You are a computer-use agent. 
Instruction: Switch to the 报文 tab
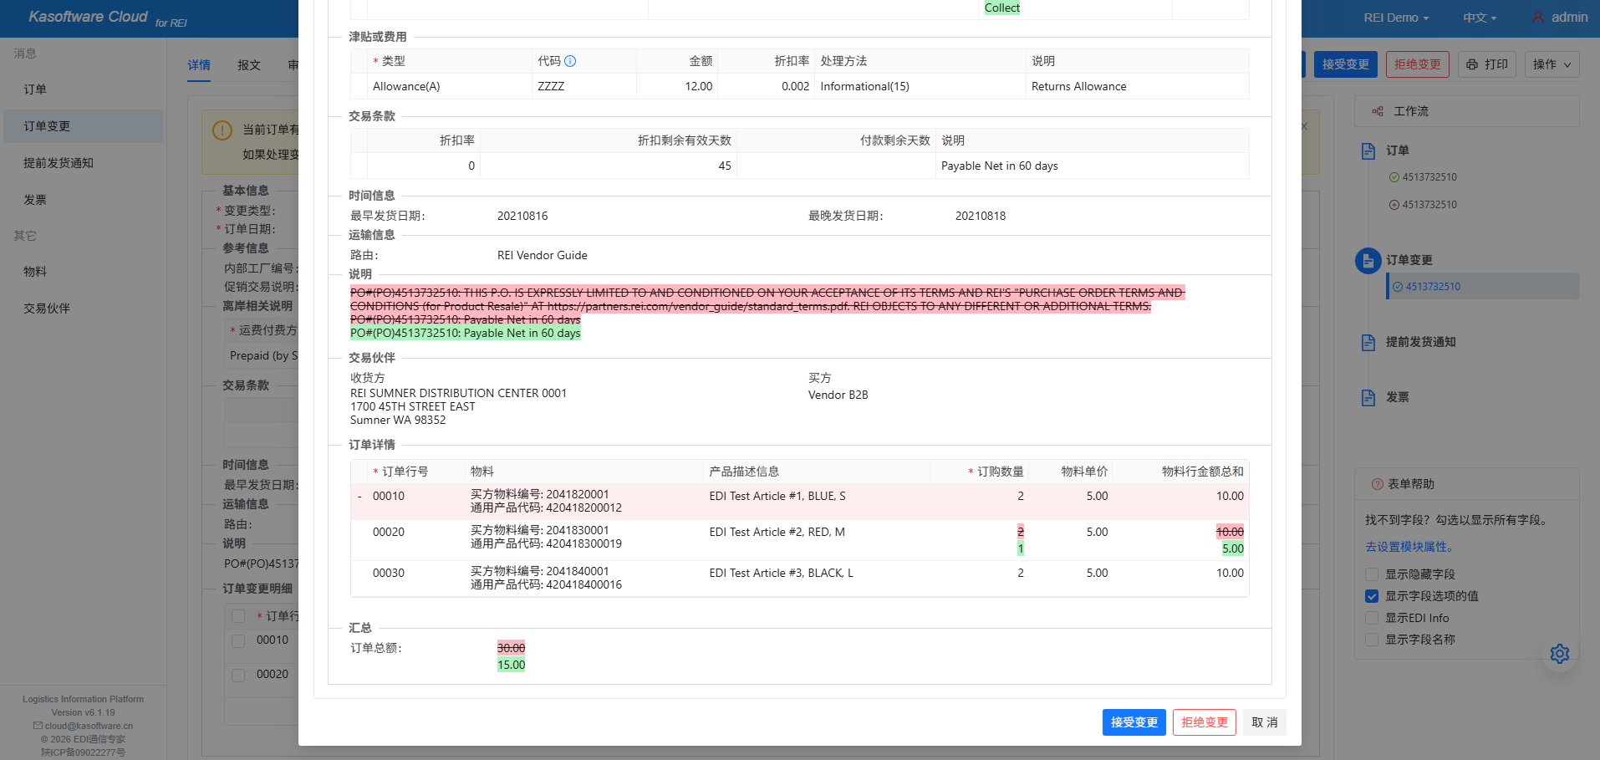(249, 65)
